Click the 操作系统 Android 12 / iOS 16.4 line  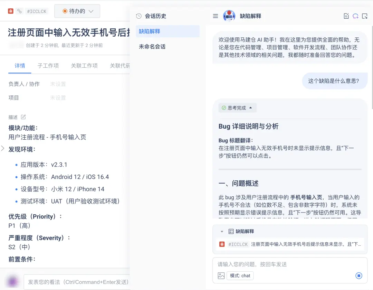[65, 177]
